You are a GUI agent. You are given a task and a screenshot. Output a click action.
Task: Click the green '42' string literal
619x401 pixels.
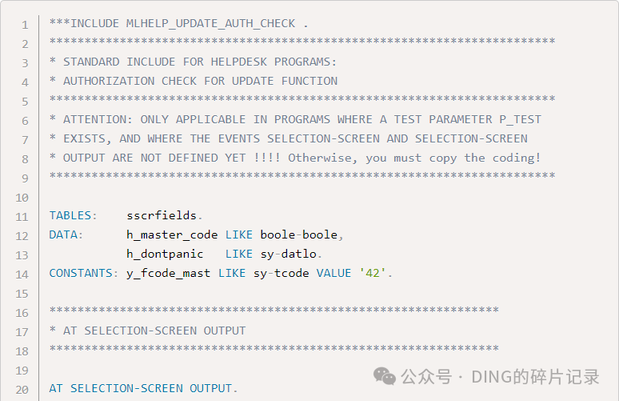tap(372, 274)
